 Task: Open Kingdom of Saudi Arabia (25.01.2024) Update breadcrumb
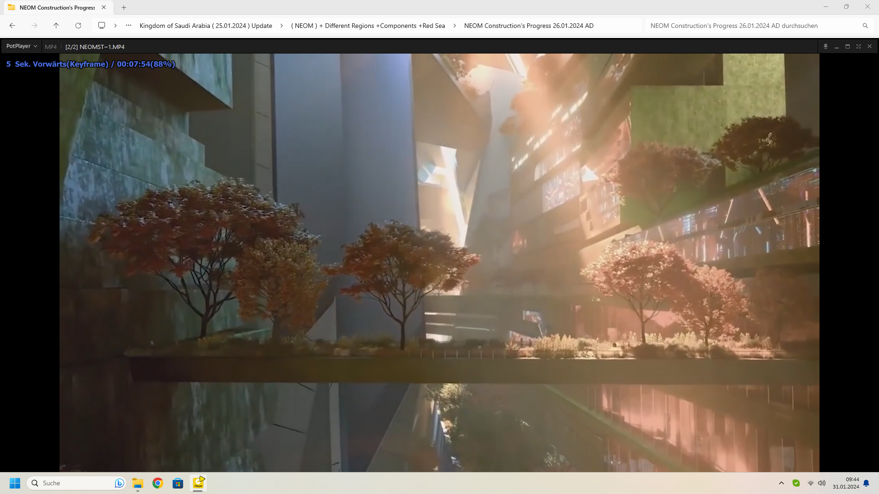point(206,26)
